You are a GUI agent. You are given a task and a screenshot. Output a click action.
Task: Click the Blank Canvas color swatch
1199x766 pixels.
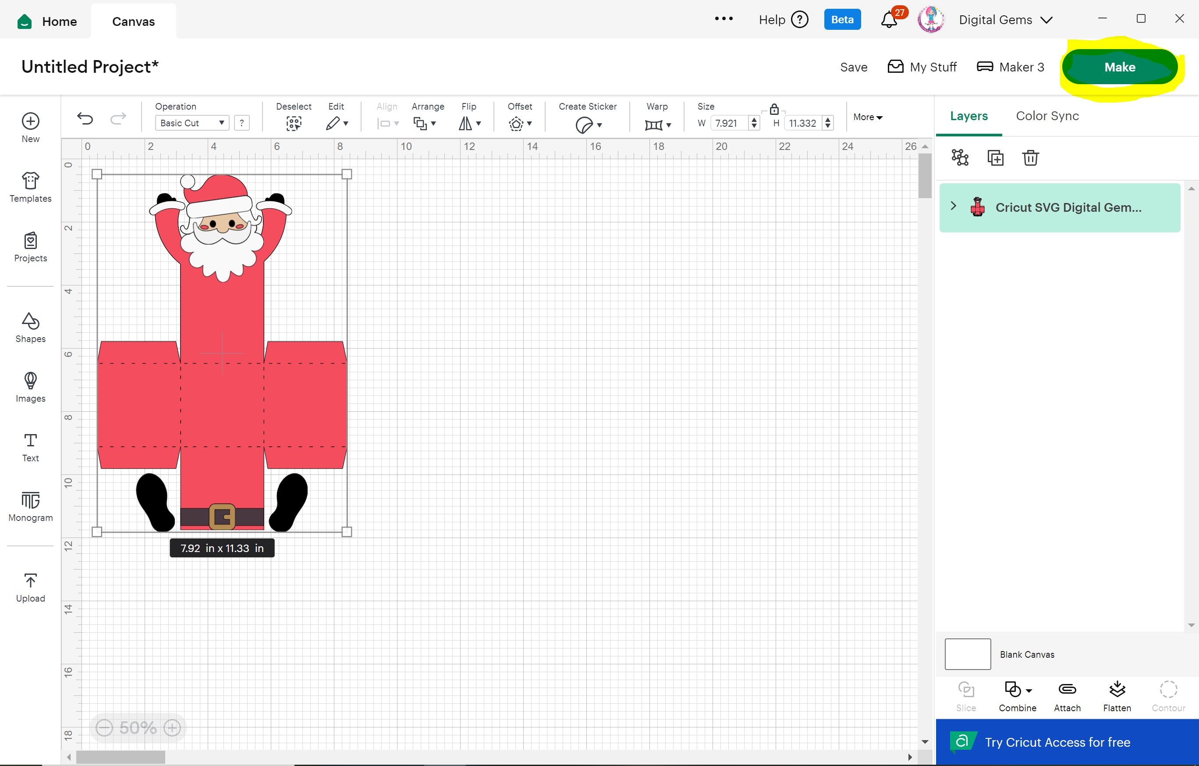click(968, 654)
